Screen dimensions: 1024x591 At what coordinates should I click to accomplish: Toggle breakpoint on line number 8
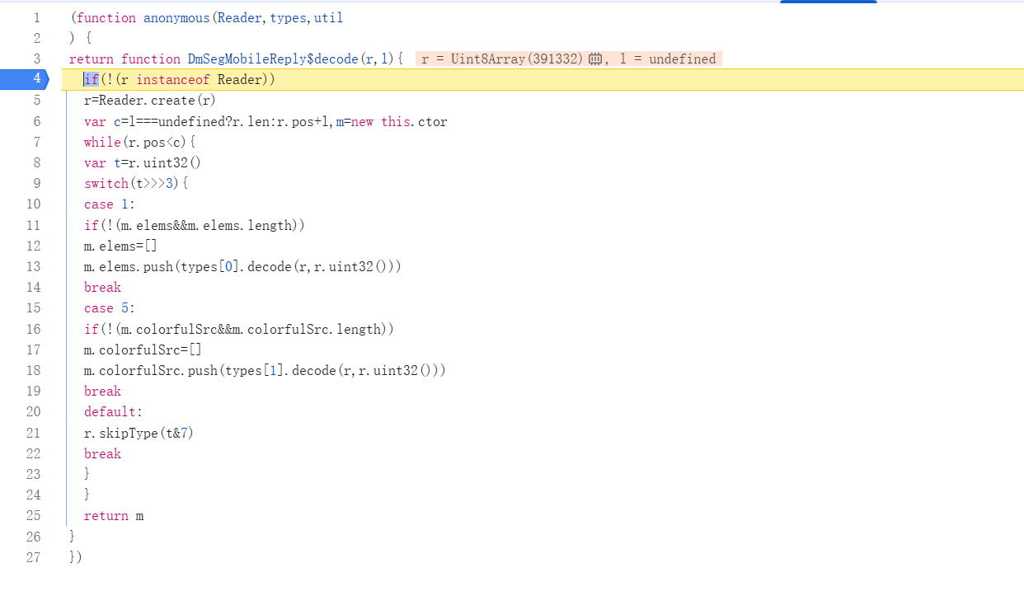coord(36,162)
